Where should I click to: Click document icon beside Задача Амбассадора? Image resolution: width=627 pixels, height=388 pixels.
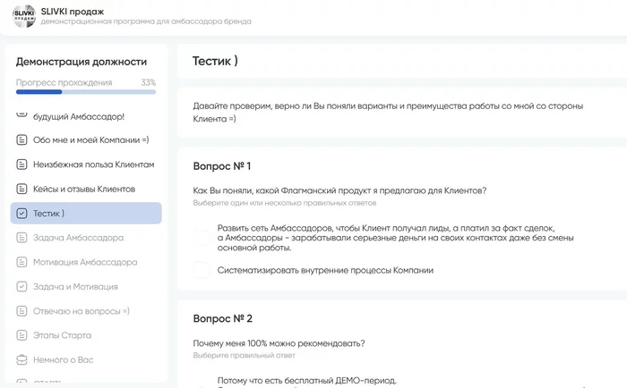22,238
